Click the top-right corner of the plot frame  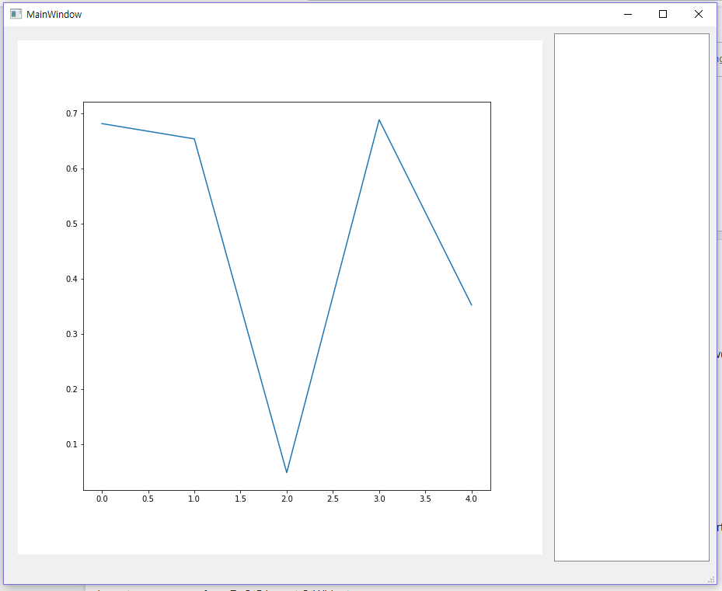tap(490, 101)
